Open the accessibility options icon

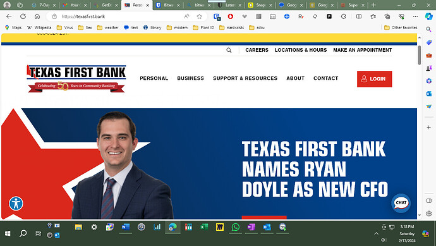coord(16,204)
